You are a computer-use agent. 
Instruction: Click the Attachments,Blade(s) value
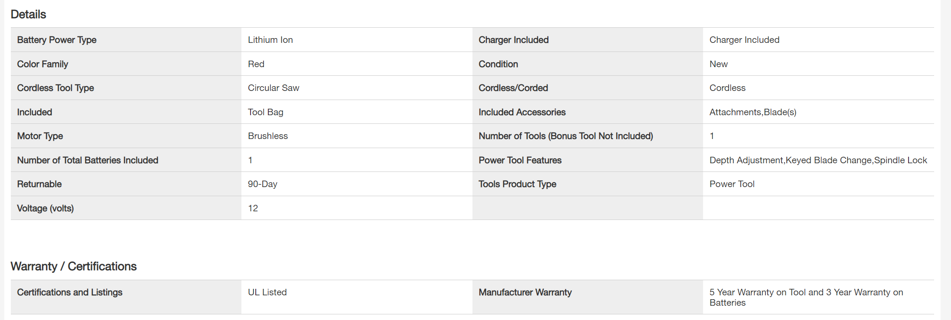pos(752,112)
